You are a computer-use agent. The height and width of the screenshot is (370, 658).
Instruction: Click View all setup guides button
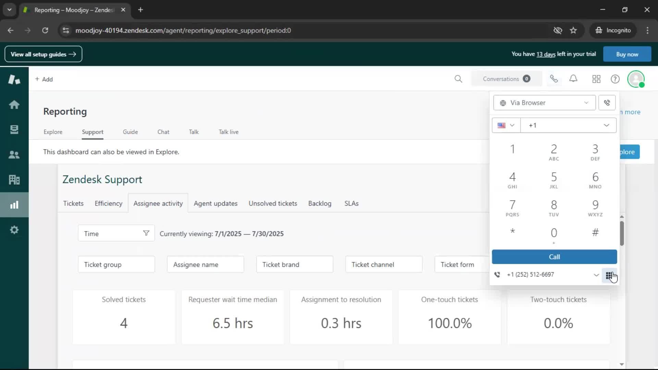point(44,54)
